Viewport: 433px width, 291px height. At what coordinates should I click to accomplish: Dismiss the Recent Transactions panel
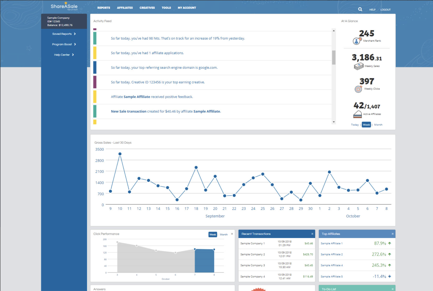pos(312,234)
